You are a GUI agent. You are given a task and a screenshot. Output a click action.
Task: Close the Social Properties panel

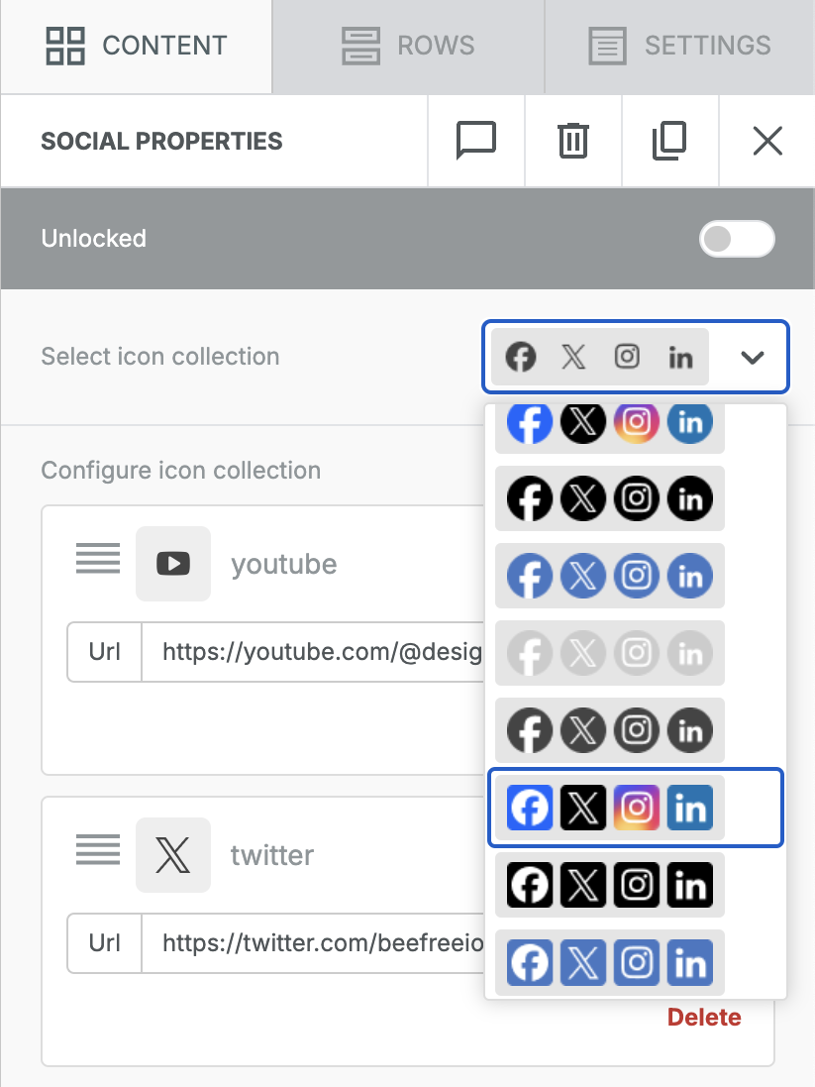click(x=767, y=141)
